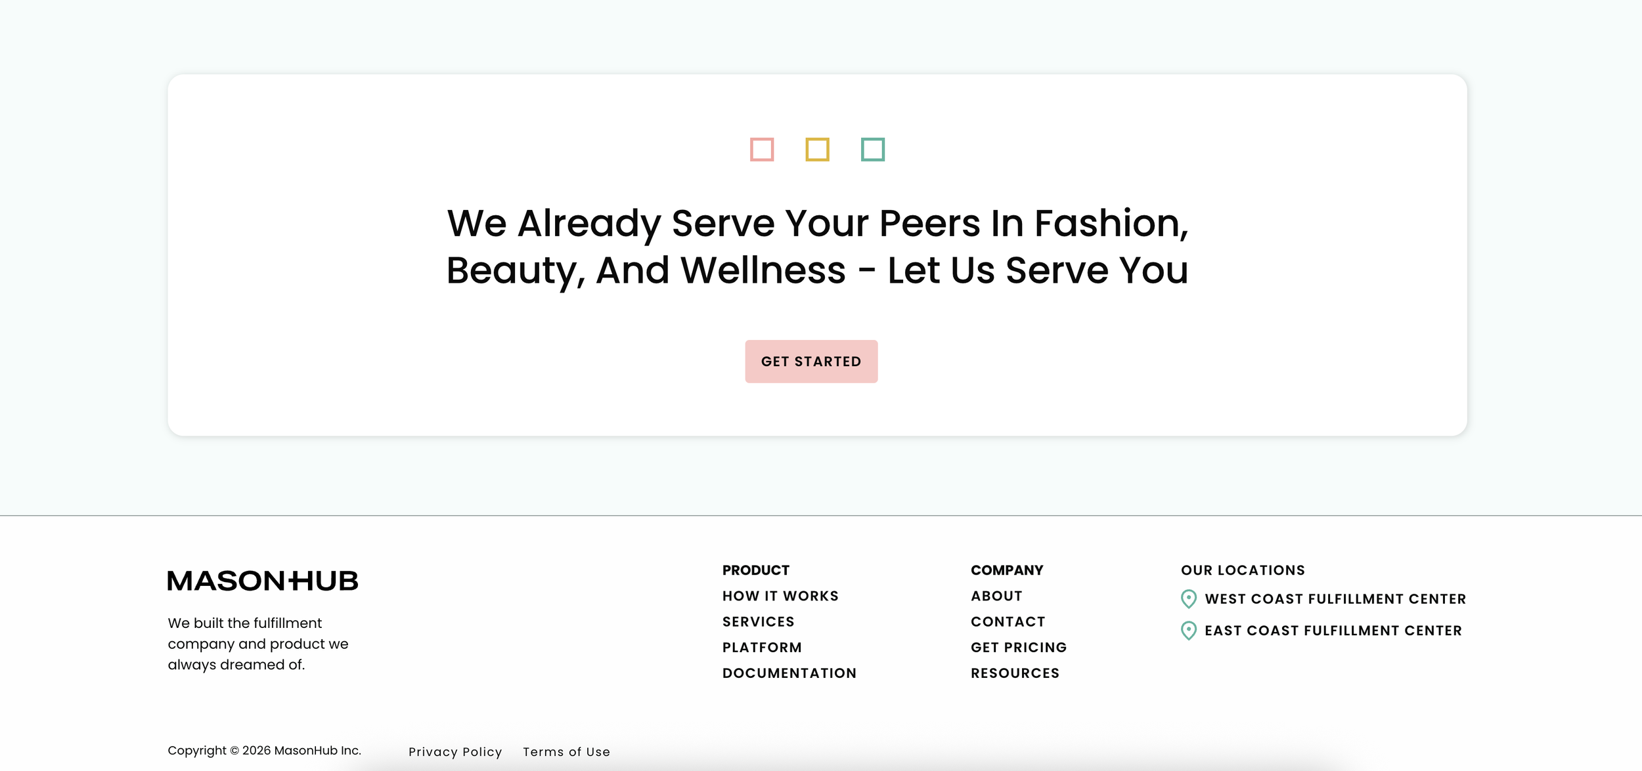Click the West Coast location pin icon
The height and width of the screenshot is (771, 1642).
1188,599
